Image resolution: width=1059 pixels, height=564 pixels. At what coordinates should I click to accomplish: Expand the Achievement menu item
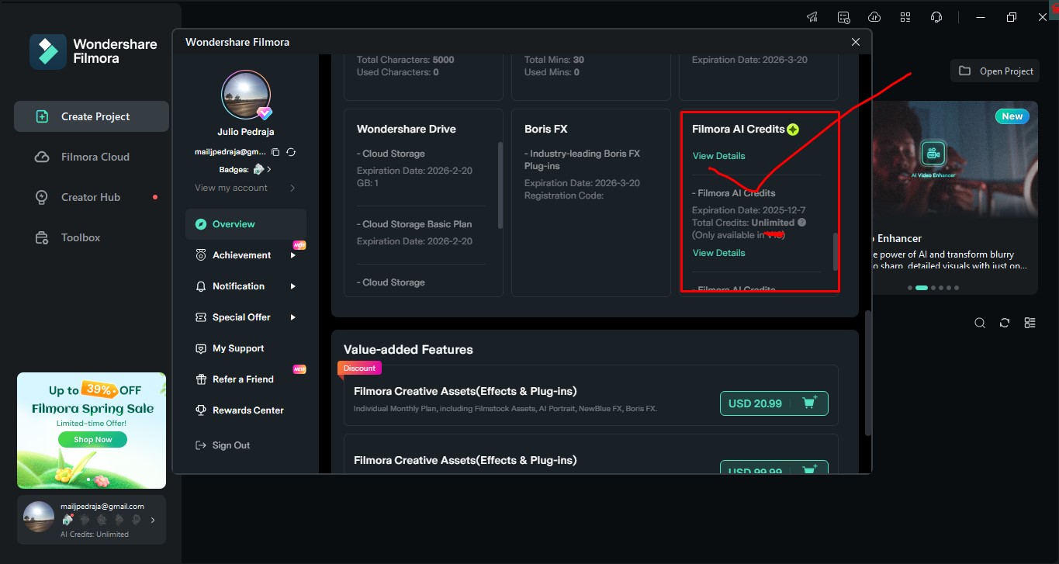pyautogui.click(x=241, y=254)
